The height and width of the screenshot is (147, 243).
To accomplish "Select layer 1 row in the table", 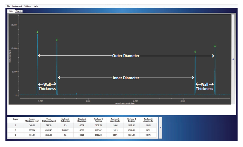I will click(x=82, y=125).
